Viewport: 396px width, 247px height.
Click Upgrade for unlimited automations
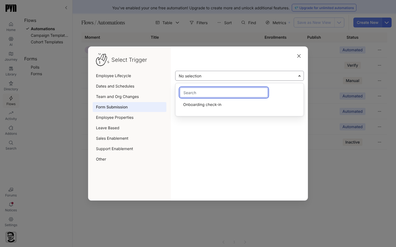[324, 8]
